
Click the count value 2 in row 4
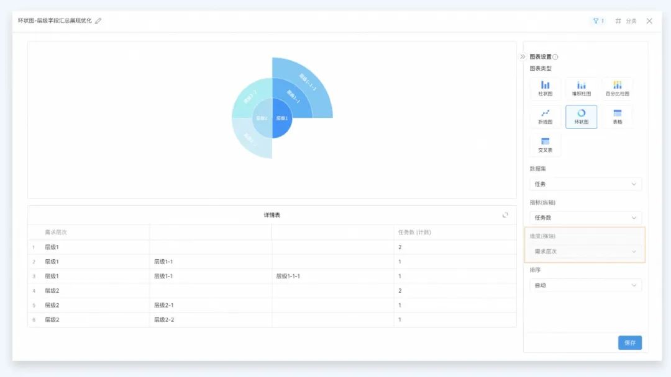point(399,291)
